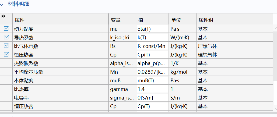Click the scroll up arrow of table scrollbar
277x117 pixels.
[x=276, y=28]
